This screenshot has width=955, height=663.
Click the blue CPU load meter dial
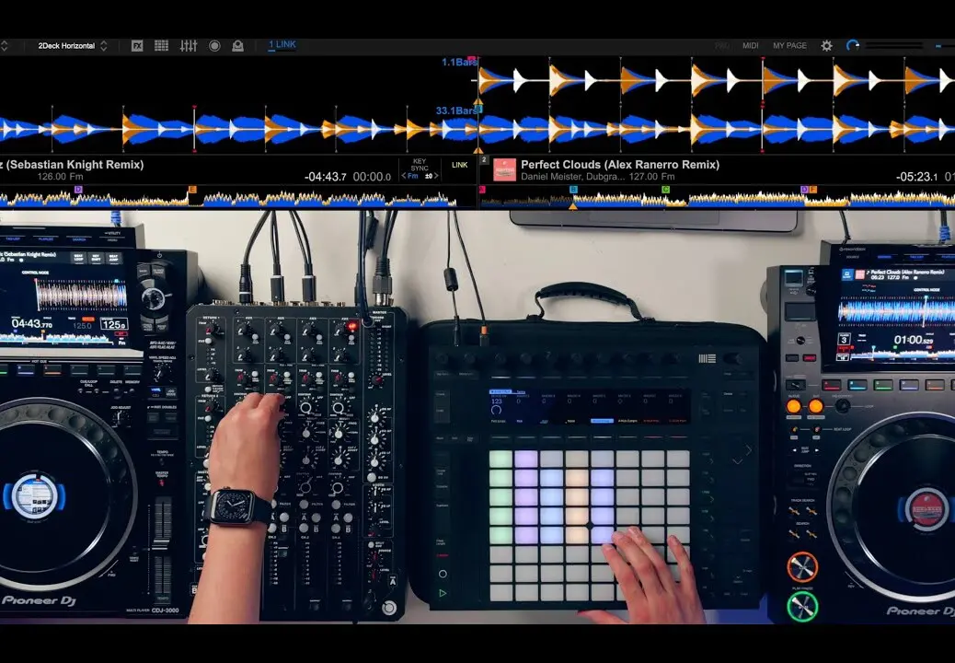(x=853, y=46)
